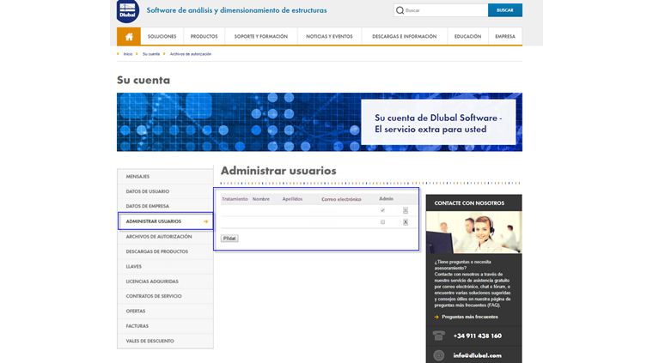Open Llaves in the sidebar
Screen dimensions: 653x363
(x=165, y=267)
